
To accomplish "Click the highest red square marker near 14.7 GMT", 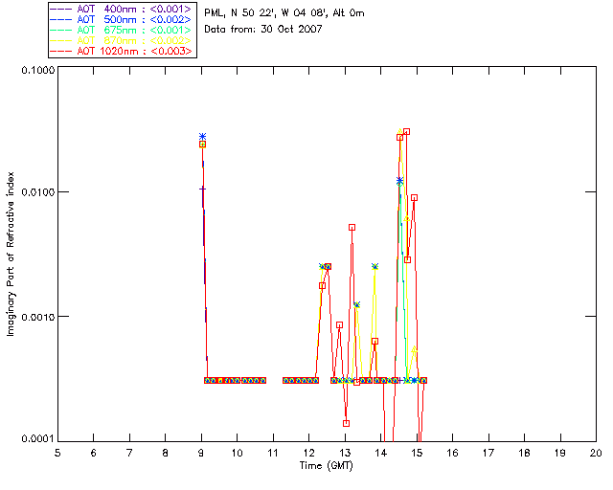I will [x=406, y=132].
